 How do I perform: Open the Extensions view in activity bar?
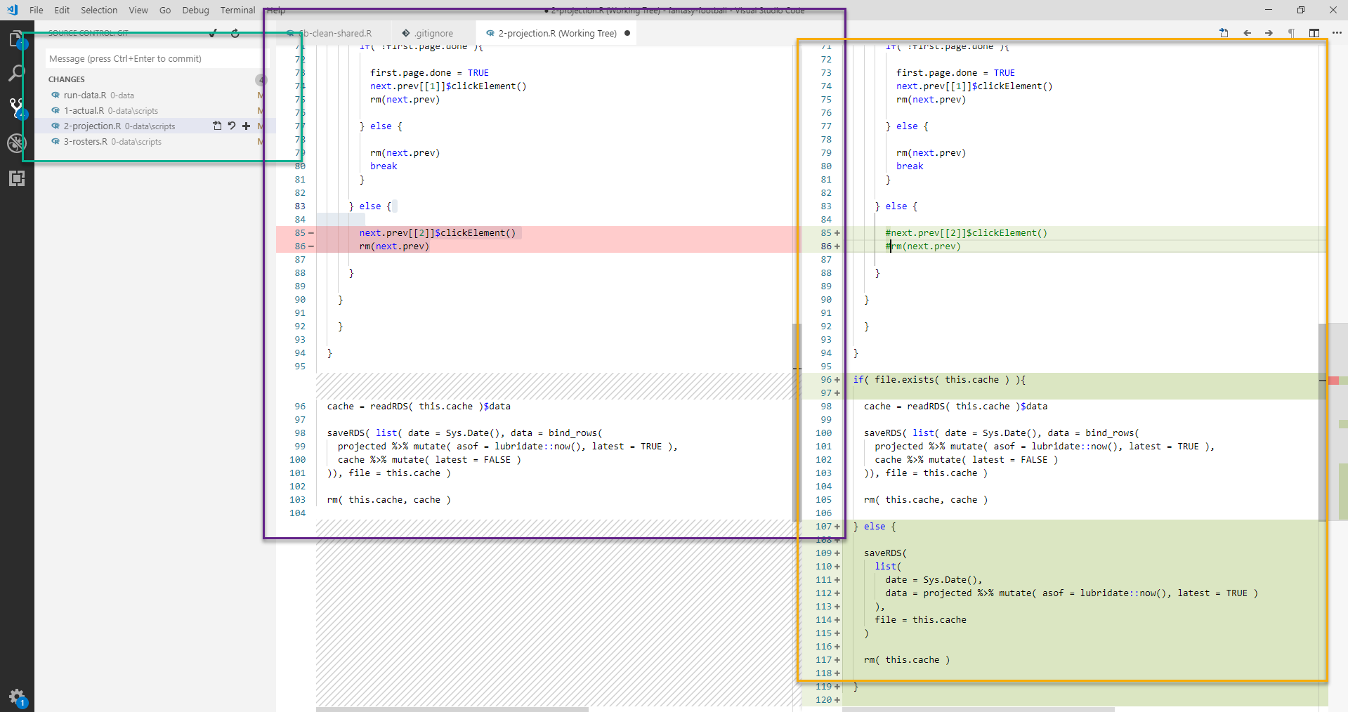(x=16, y=178)
